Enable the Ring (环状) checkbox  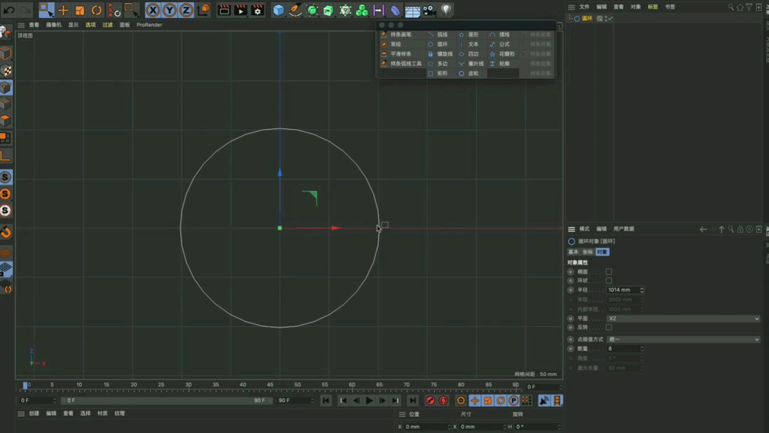tap(610, 281)
